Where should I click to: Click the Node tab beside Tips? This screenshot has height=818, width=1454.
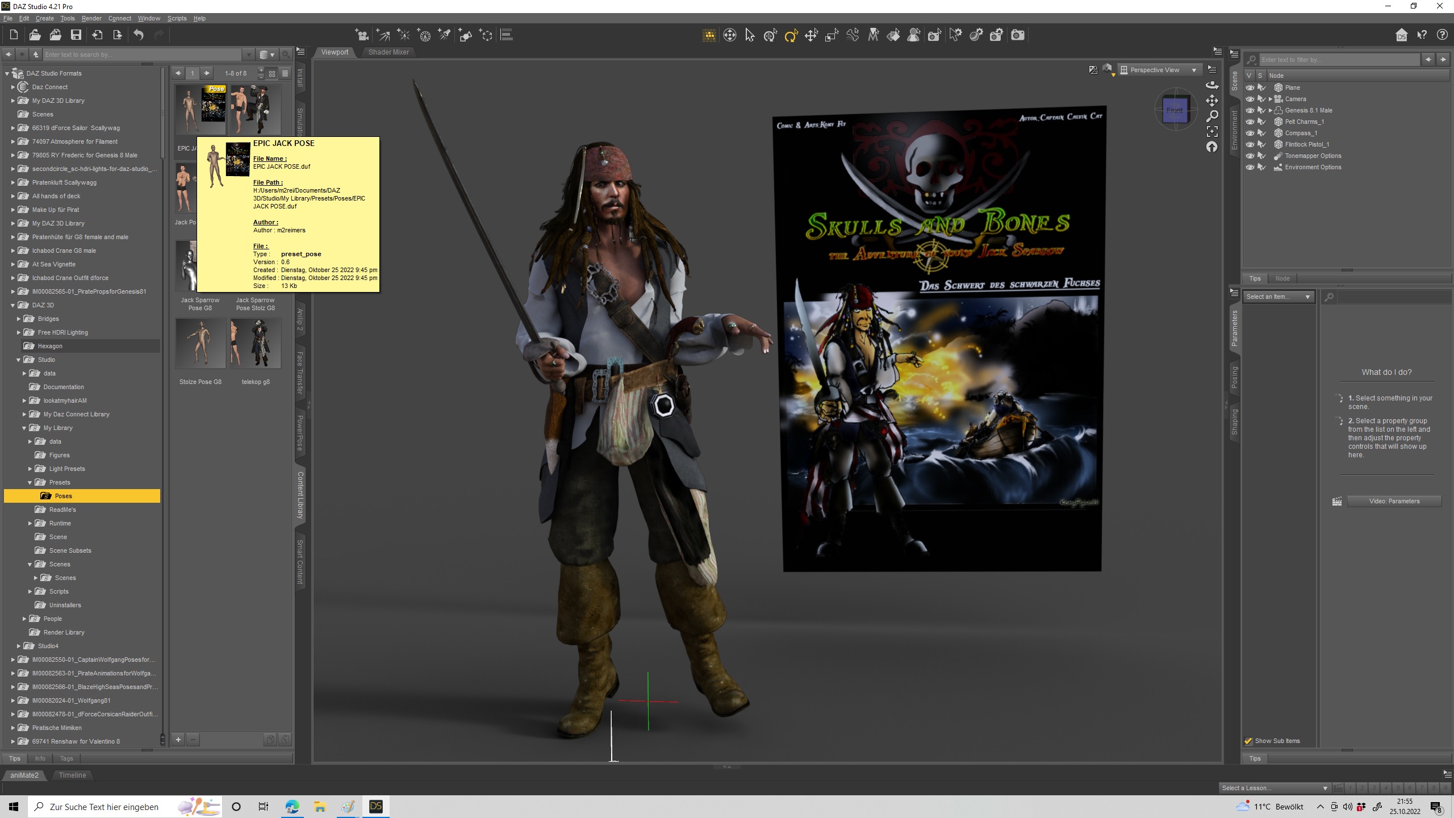pos(1282,278)
